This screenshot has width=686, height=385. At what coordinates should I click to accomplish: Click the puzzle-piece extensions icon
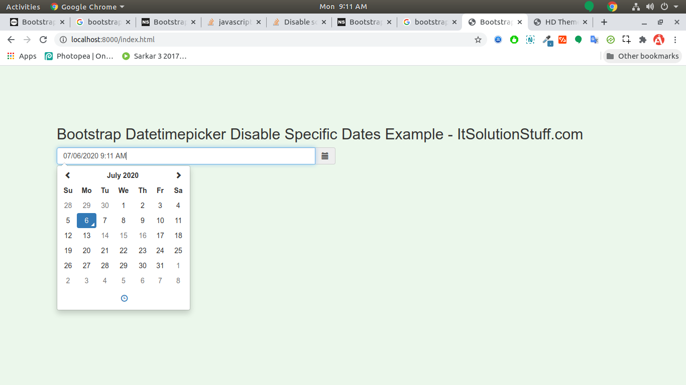coord(642,40)
